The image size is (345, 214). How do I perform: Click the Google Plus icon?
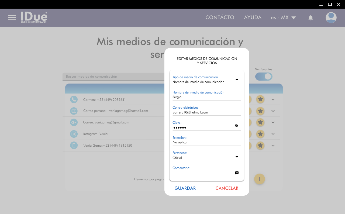coord(74,122)
